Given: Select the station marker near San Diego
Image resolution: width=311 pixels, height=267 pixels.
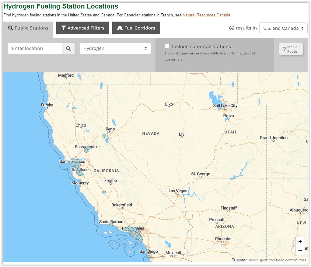Looking at the screenshot, I should pyautogui.click(x=148, y=251).
